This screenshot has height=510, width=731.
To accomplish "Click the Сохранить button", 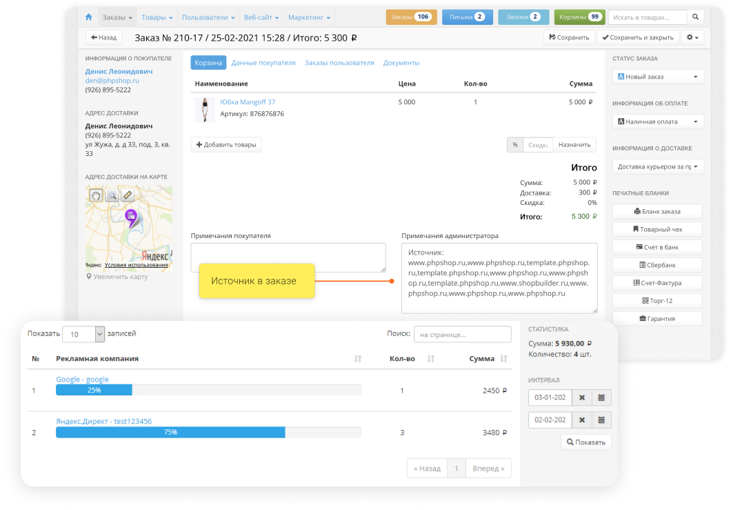I will click(x=569, y=37).
